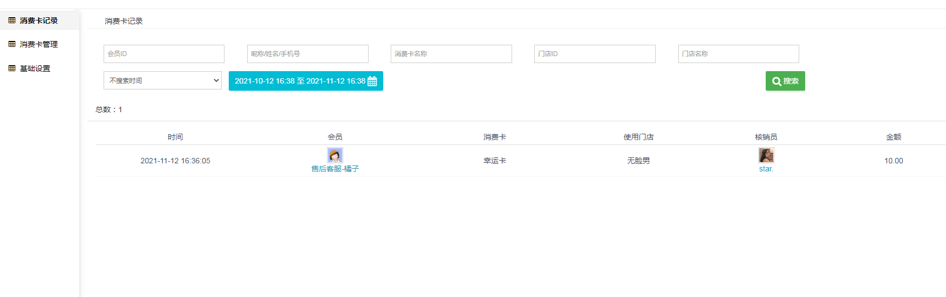Click the verifier avatar above star.
Image resolution: width=946 pixels, height=297 pixels.
766,155
